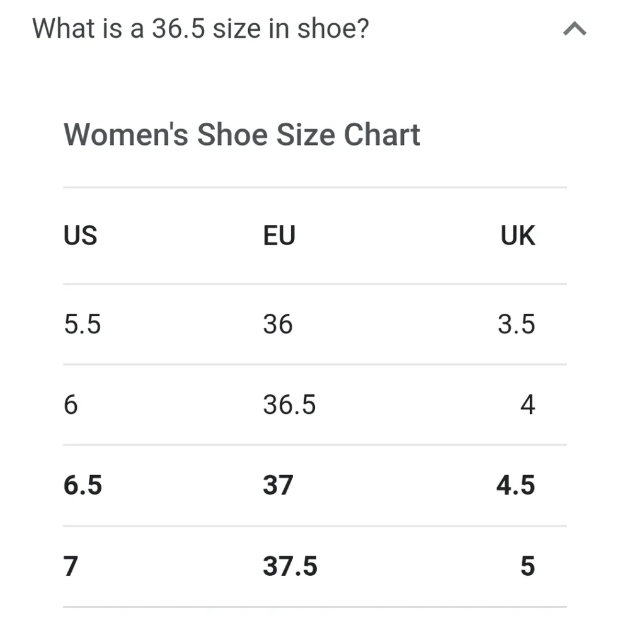Select the bold EU 37 cell

(x=278, y=485)
